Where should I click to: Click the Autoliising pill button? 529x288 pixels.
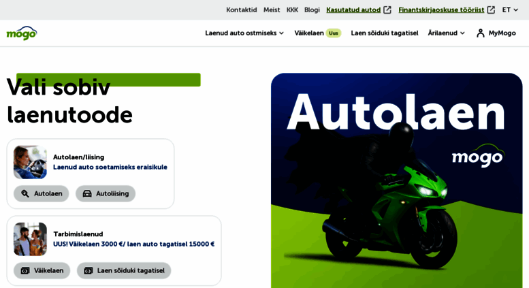point(106,193)
